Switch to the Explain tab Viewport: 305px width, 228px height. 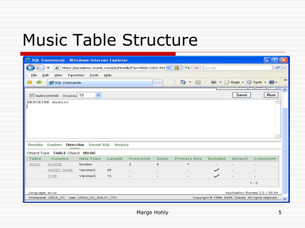(x=55, y=145)
